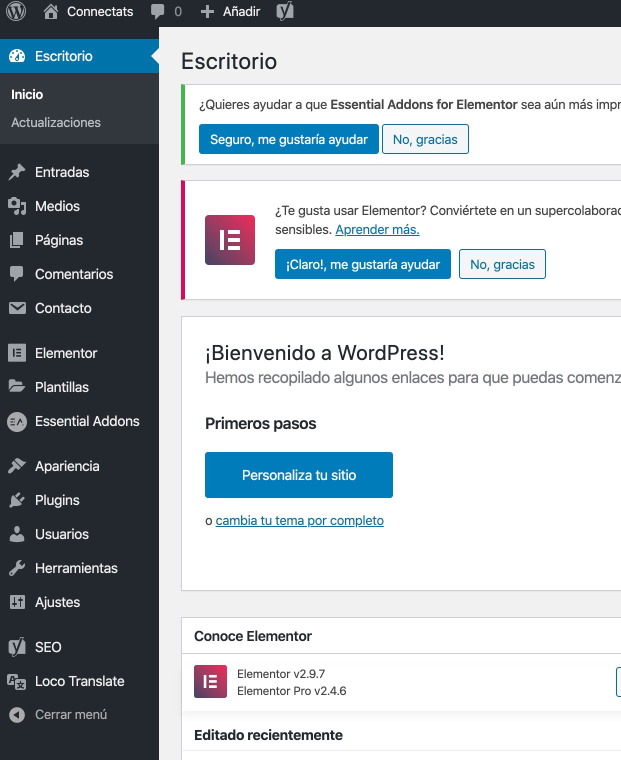The width and height of the screenshot is (621, 760).
Task: Click the Conoce Elementor widget header
Action: click(x=253, y=636)
